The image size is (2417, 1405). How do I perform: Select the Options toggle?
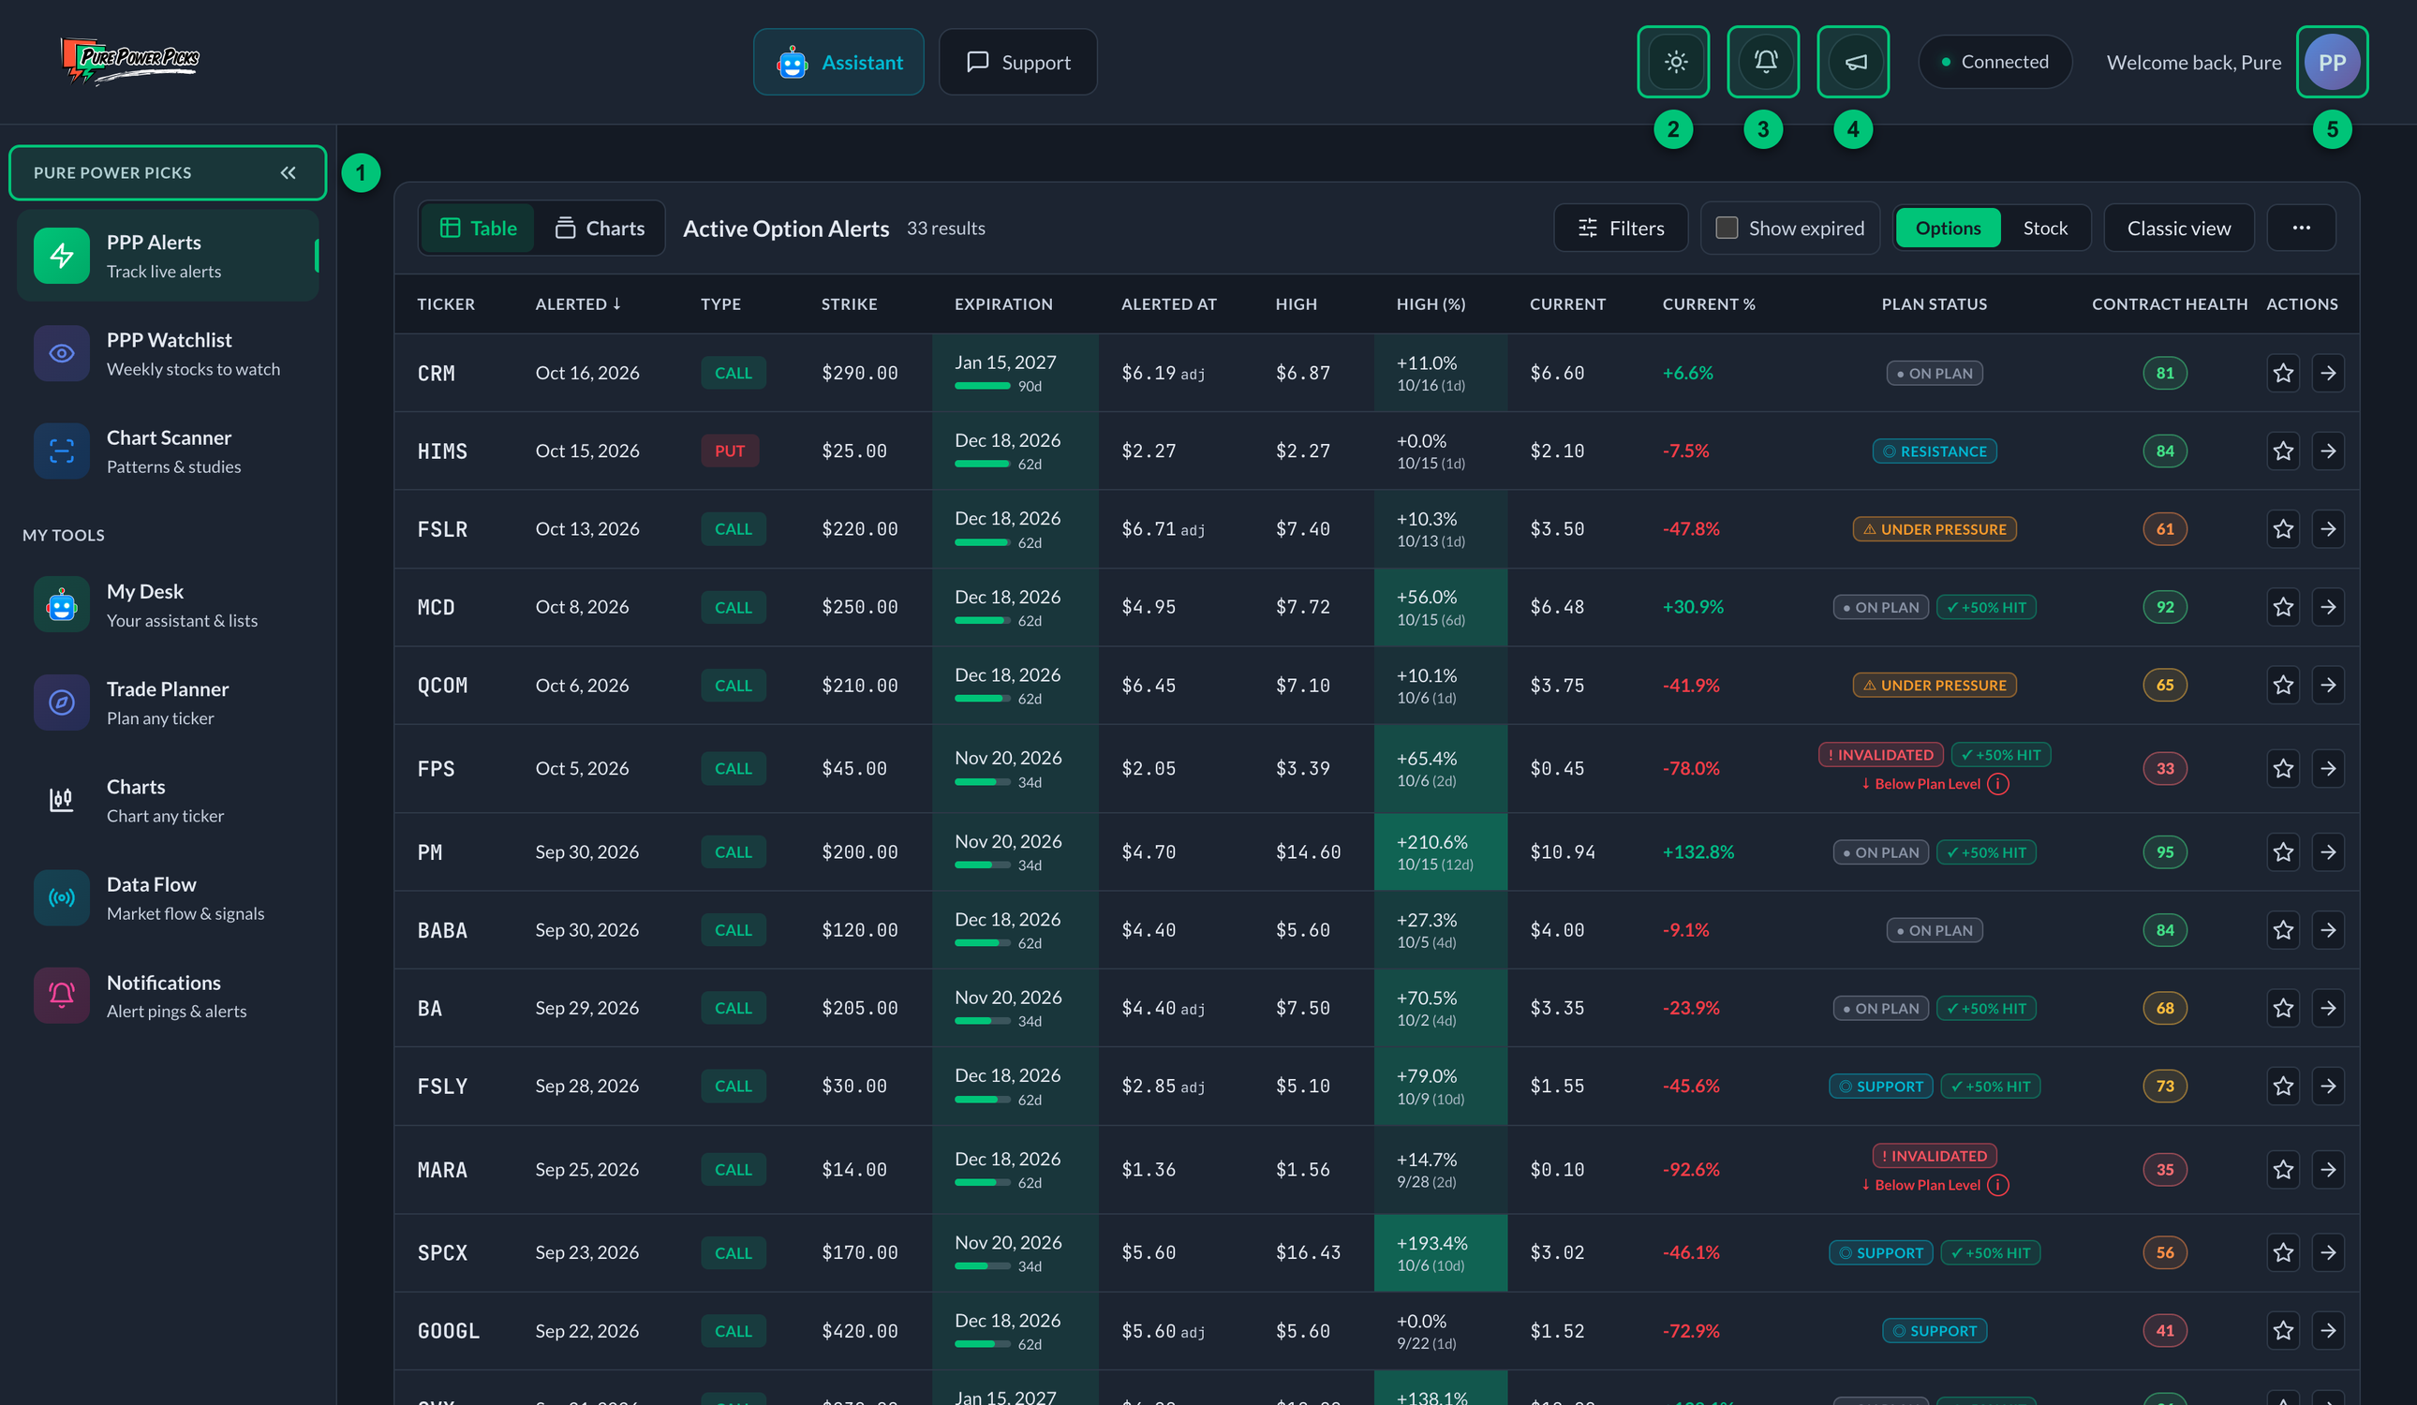click(1948, 229)
